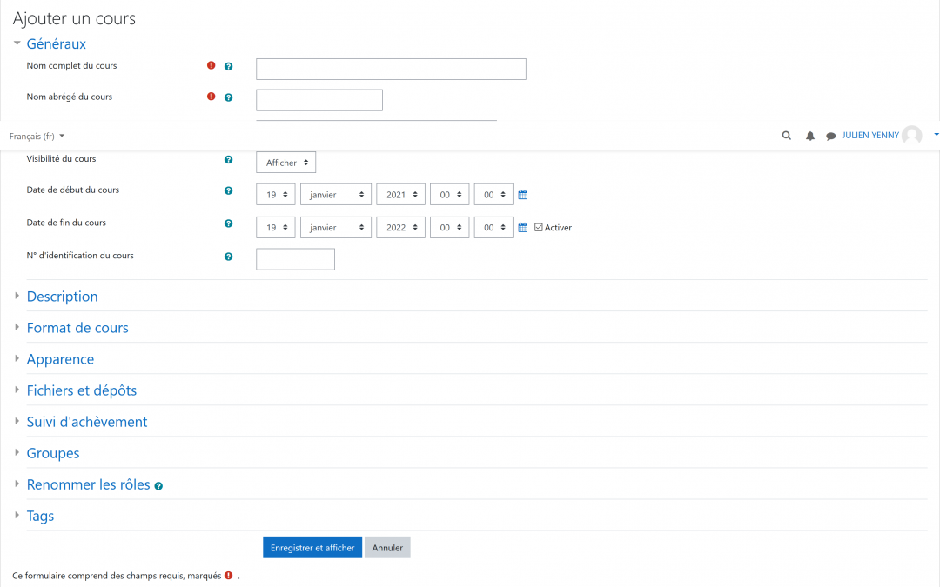The width and height of the screenshot is (940, 587).
Task: Open help for Visibilité du cours
Action: click(x=228, y=160)
